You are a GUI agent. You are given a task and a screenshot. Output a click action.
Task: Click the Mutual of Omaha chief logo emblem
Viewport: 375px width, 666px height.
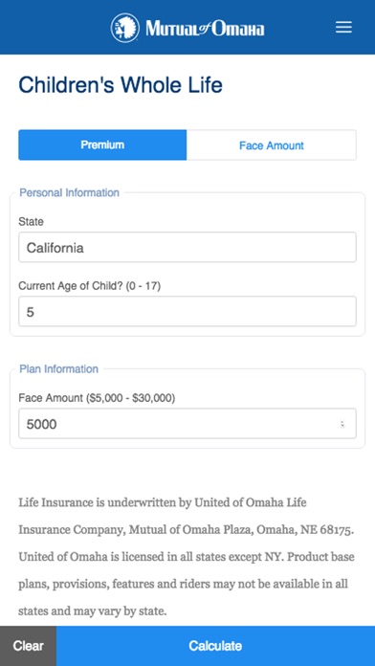tap(125, 28)
